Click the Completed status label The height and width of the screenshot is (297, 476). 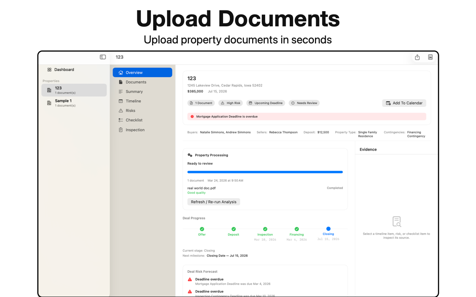(x=335, y=188)
